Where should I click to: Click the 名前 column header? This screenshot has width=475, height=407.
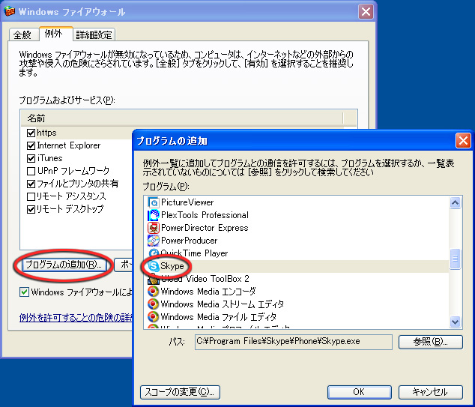point(182,118)
